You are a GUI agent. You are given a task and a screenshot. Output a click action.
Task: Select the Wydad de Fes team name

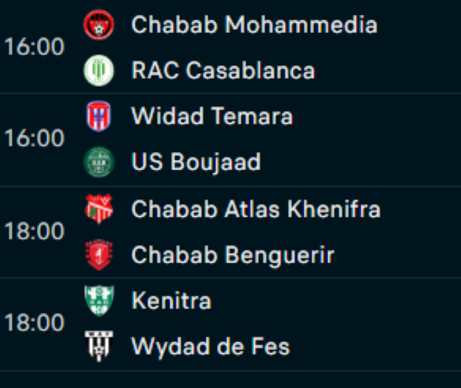(210, 347)
